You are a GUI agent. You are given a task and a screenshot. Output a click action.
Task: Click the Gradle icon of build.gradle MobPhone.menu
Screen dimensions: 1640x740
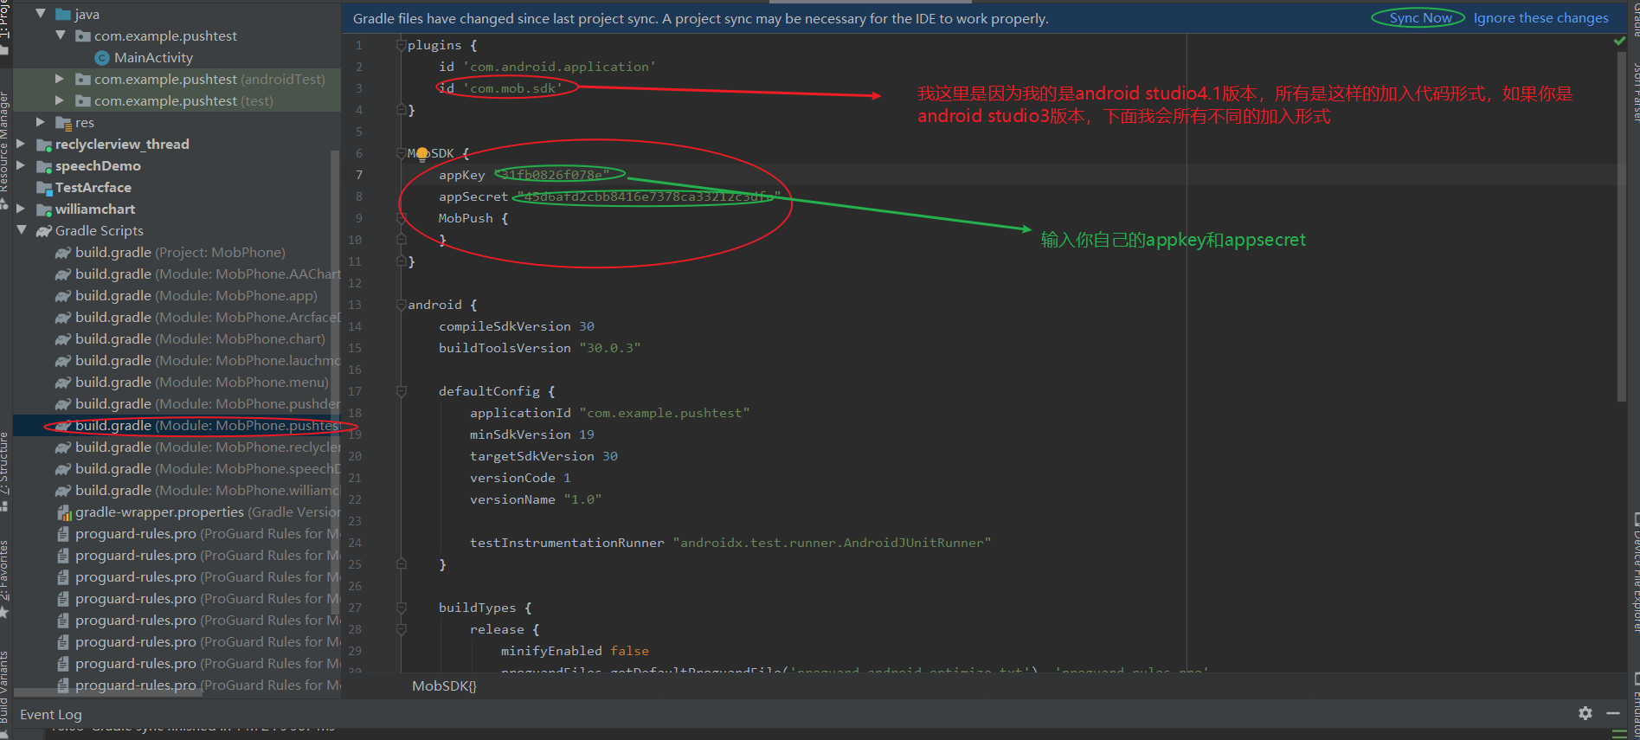tap(63, 383)
